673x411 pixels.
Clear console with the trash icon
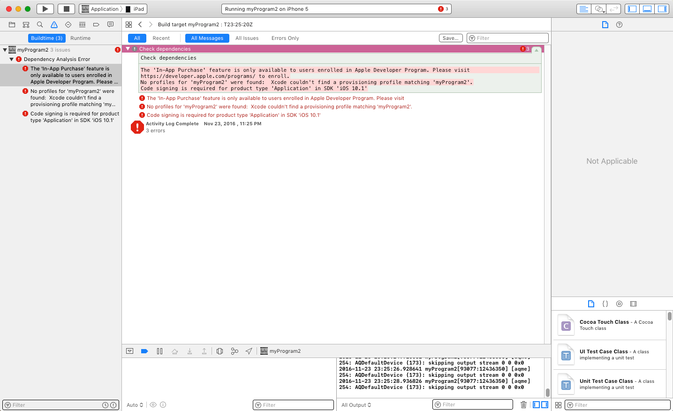point(523,404)
